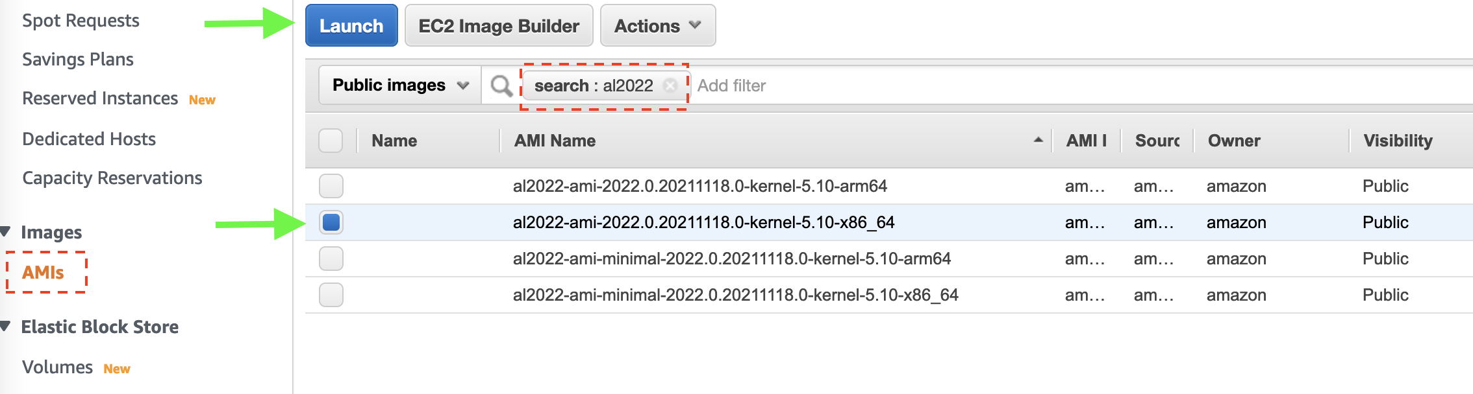The image size is (1473, 394).
Task: Collapse the Images sidebar section
Action: tap(6, 231)
